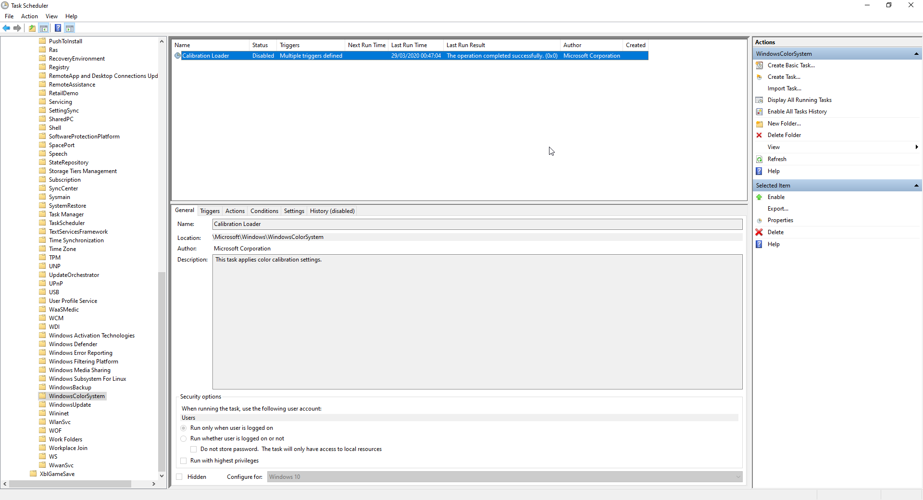Open the Configure for dropdown

(505, 477)
